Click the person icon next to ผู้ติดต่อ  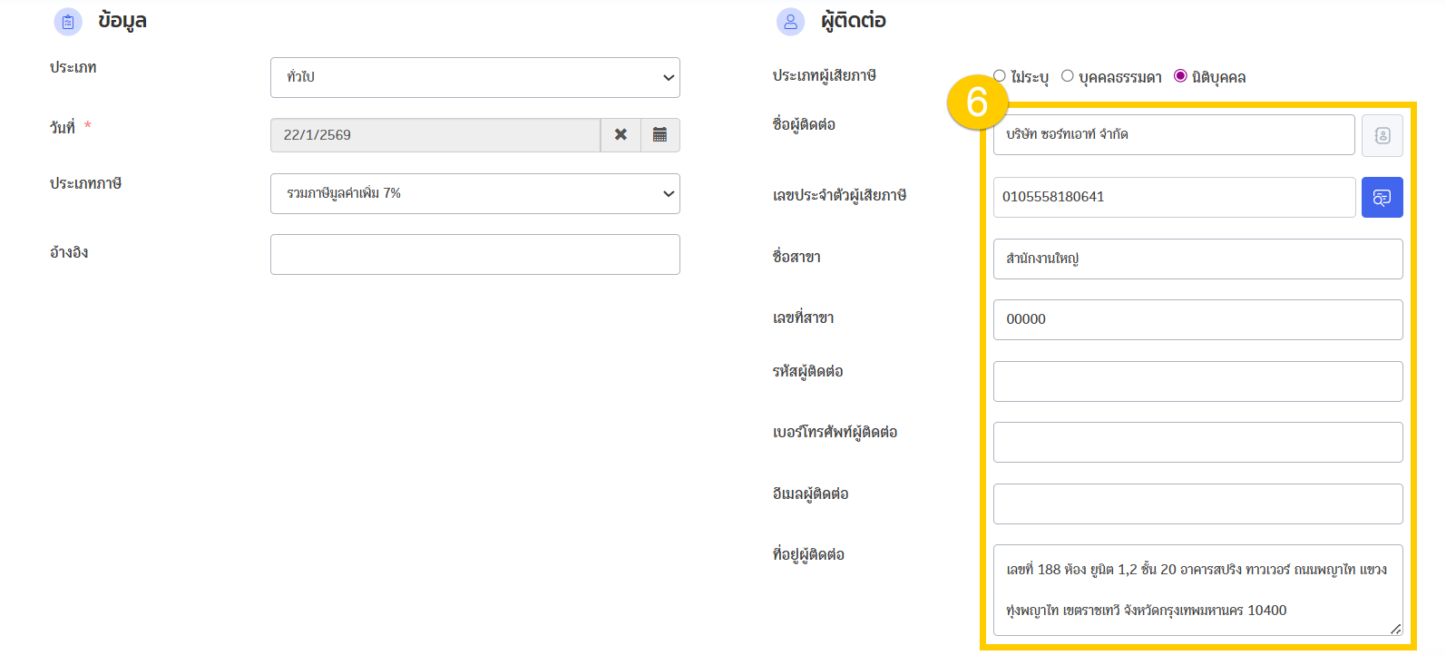click(790, 22)
